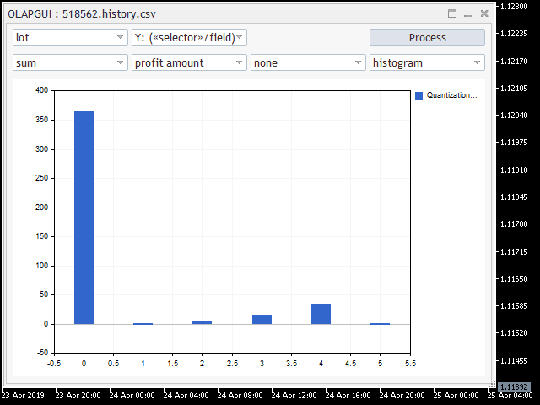This screenshot has width=540, height=405.
Task: Click the OLAPGUI : 518562.history.csv title
Action: click(82, 14)
